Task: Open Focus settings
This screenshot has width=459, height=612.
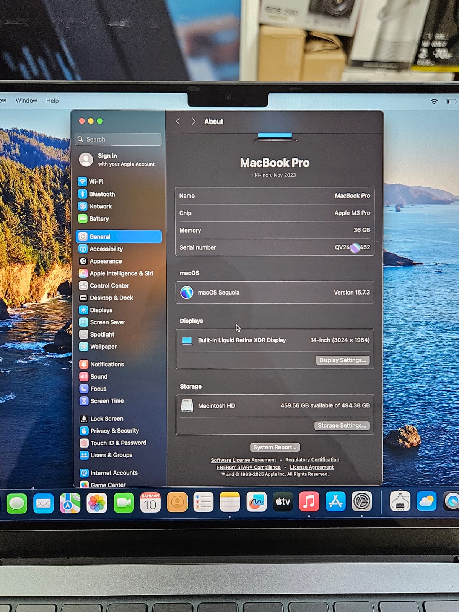Action: tap(93, 389)
